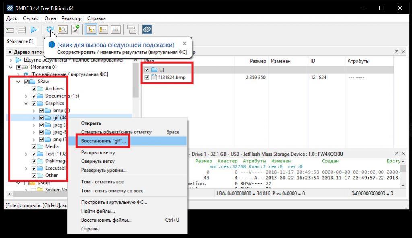
Task: Expand the Documents folder branch
Action: tap(26, 96)
